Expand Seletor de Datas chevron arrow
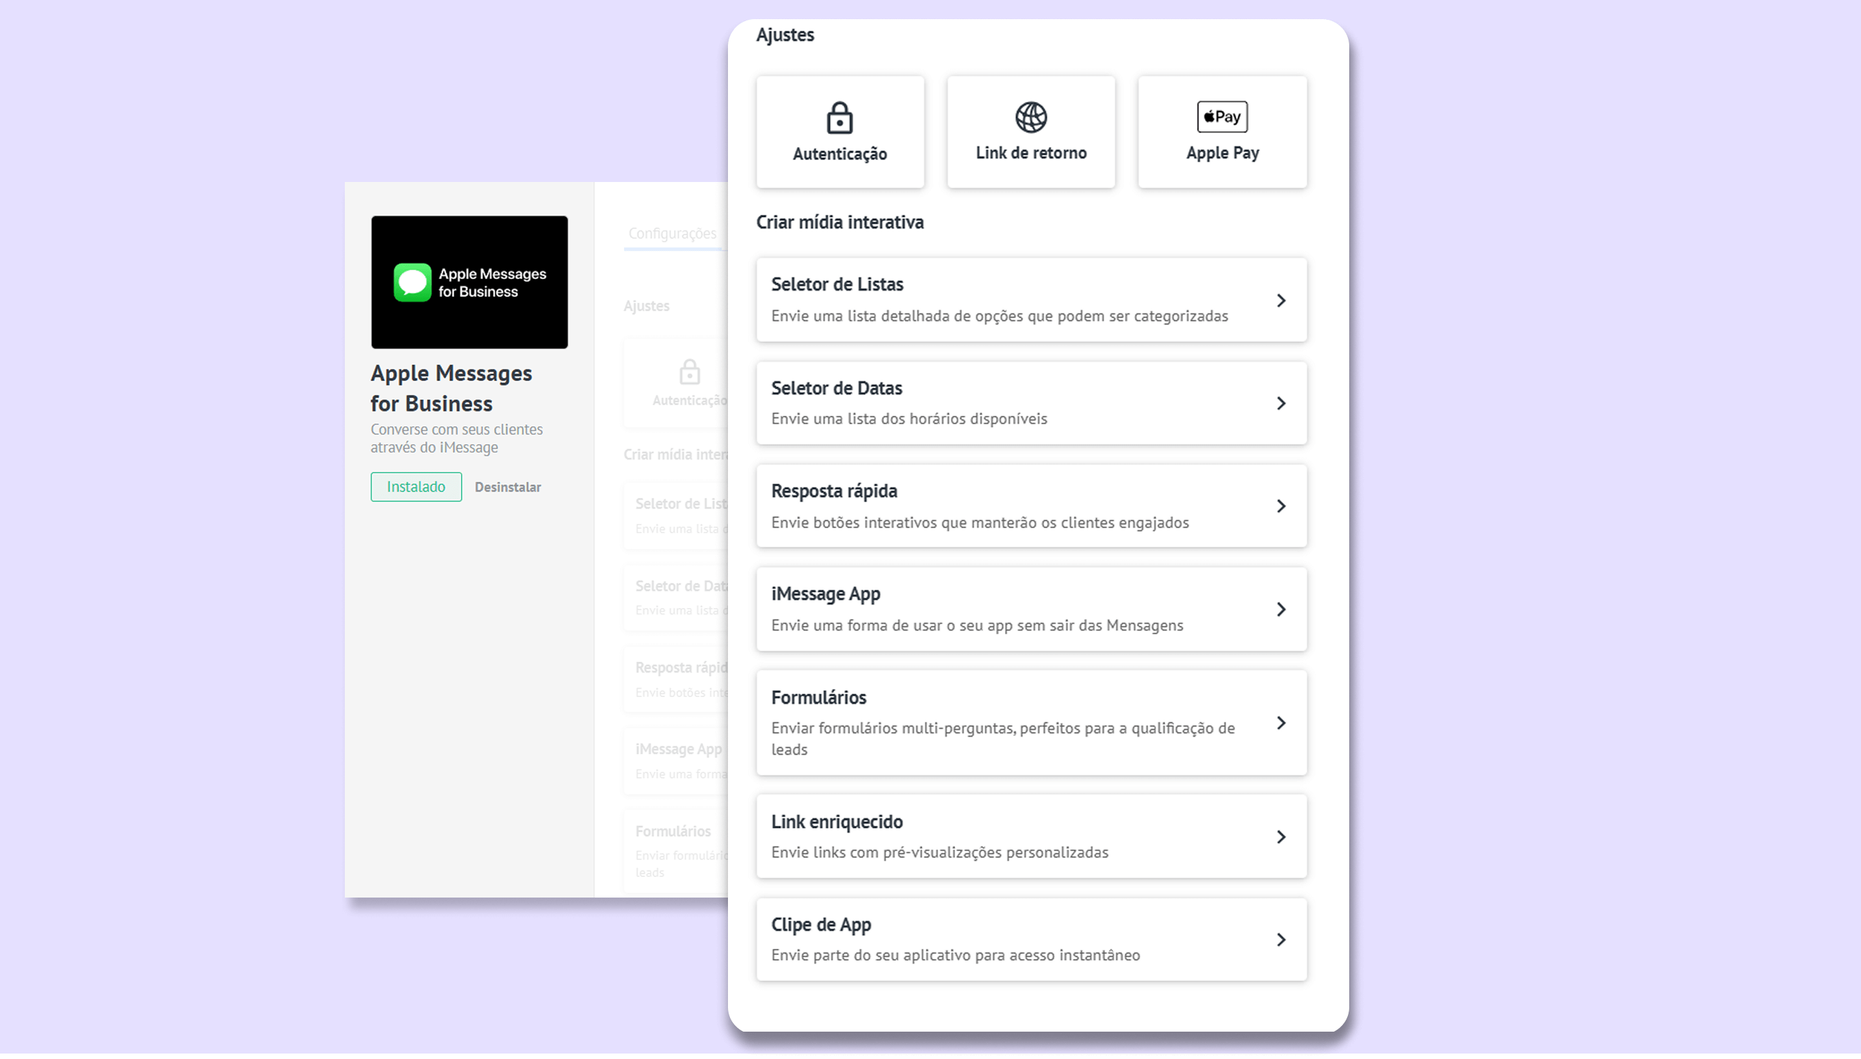Image resolution: width=1861 pixels, height=1059 pixels. pos(1281,404)
